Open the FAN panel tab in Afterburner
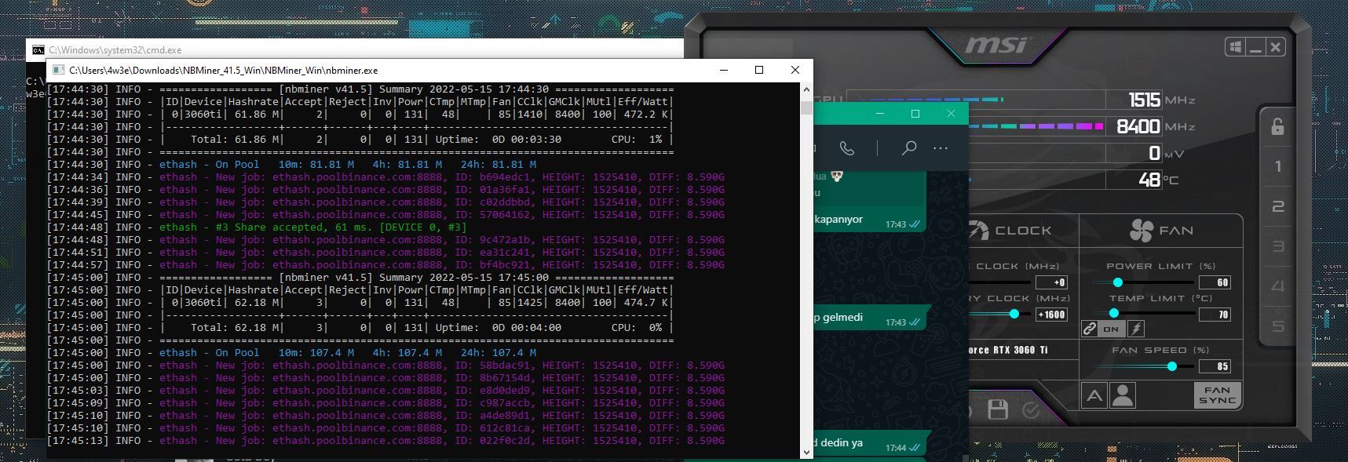The image size is (1348, 462). coord(1161,231)
